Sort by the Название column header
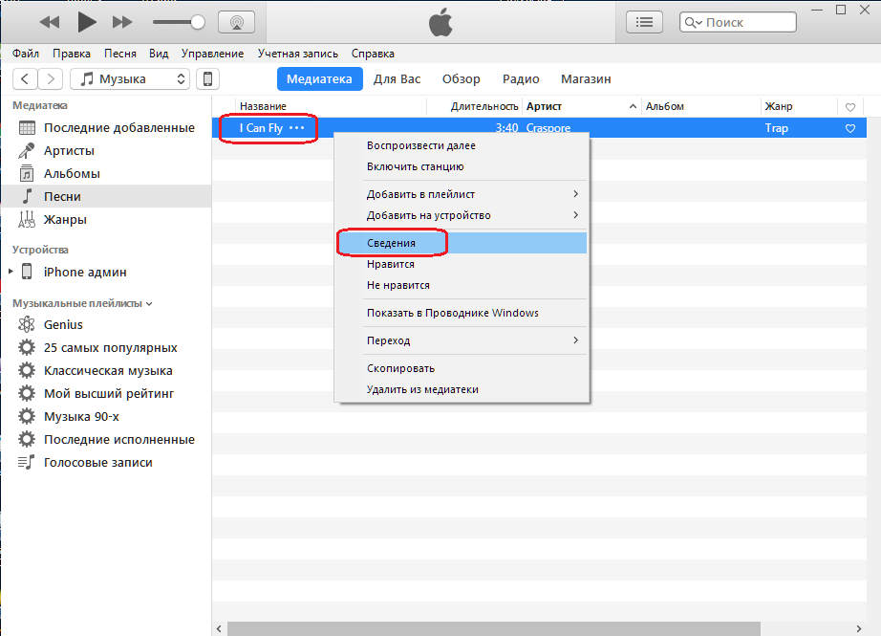Image resolution: width=881 pixels, height=636 pixels. [x=331, y=106]
